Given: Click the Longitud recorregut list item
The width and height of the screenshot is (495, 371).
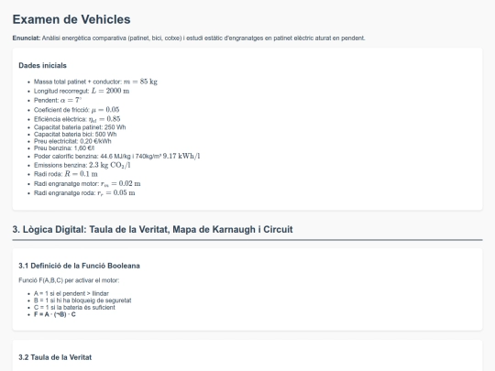Looking at the screenshot, I should [x=82, y=91].
